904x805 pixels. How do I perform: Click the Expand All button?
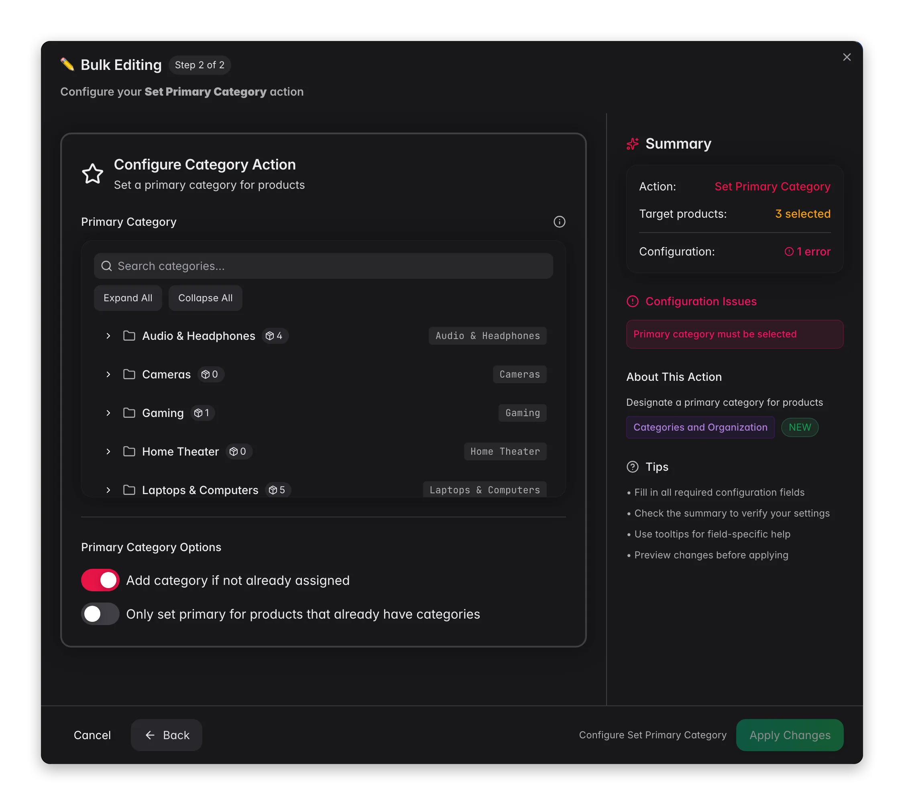(128, 298)
